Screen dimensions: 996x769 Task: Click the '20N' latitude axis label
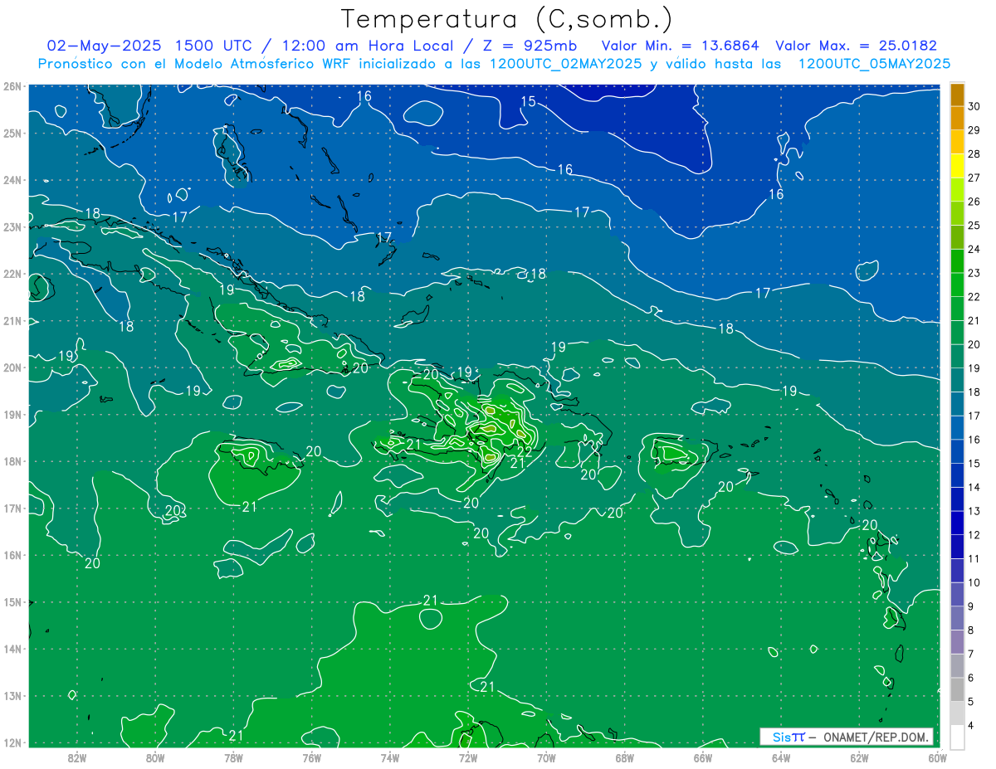point(12,367)
